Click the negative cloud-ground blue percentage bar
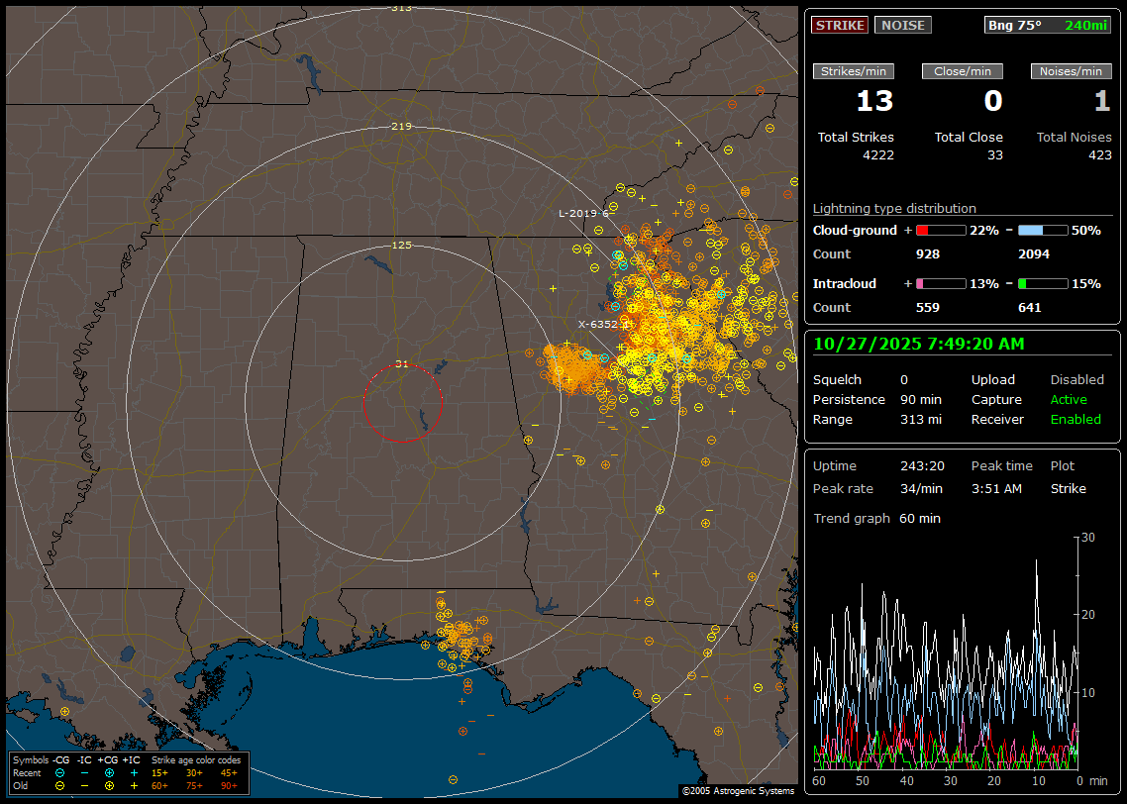Viewport: 1127px width, 804px height. 1043,230
